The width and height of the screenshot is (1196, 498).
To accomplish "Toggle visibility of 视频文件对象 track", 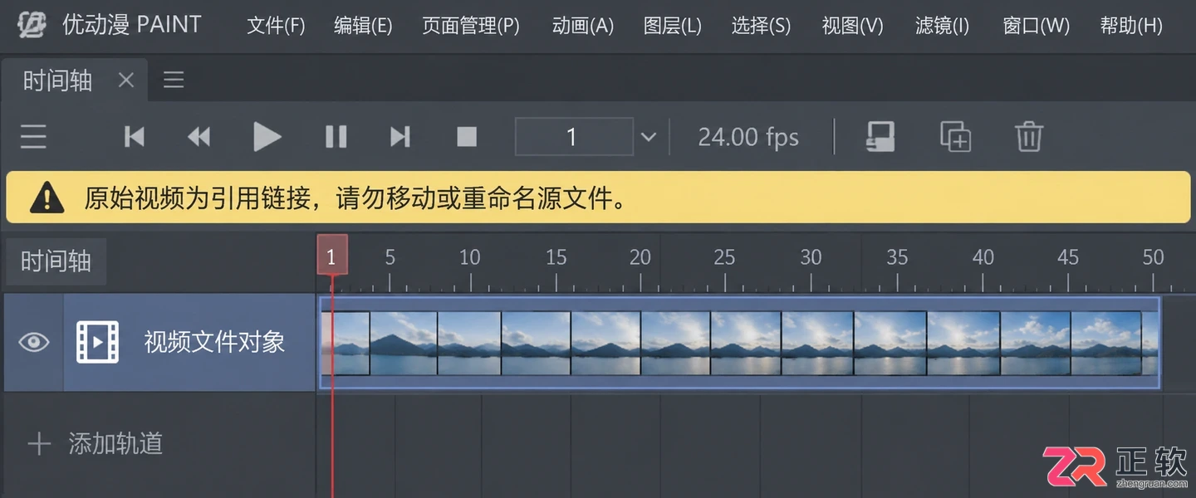I will [34, 342].
